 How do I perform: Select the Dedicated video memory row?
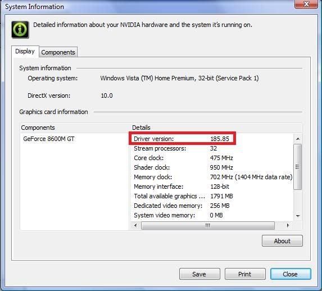pos(212,206)
